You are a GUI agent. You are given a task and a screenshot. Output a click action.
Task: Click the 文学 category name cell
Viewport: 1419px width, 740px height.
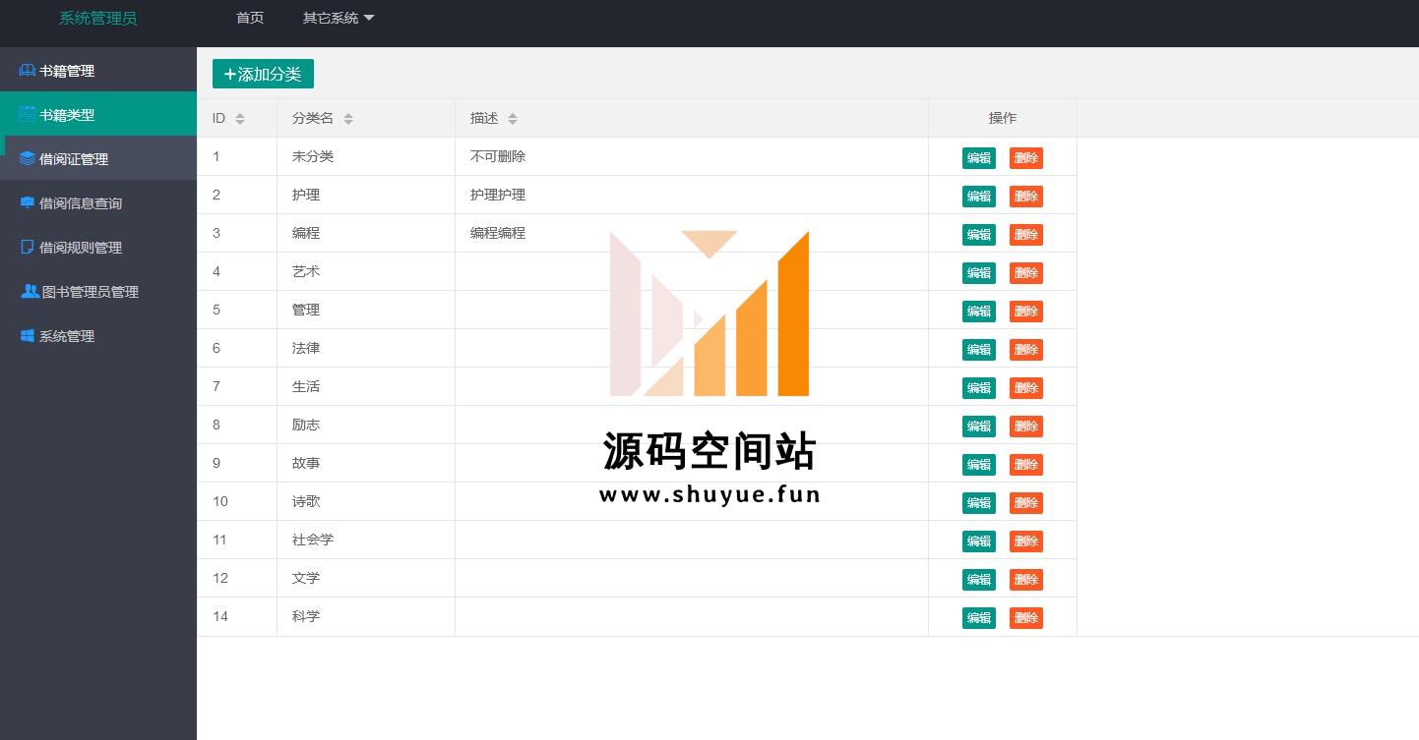coord(366,578)
